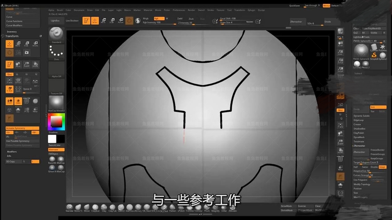The width and height of the screenshot is (392, 220).
Task: Click the ZRemesher button in top shelf
Action: 298,22
